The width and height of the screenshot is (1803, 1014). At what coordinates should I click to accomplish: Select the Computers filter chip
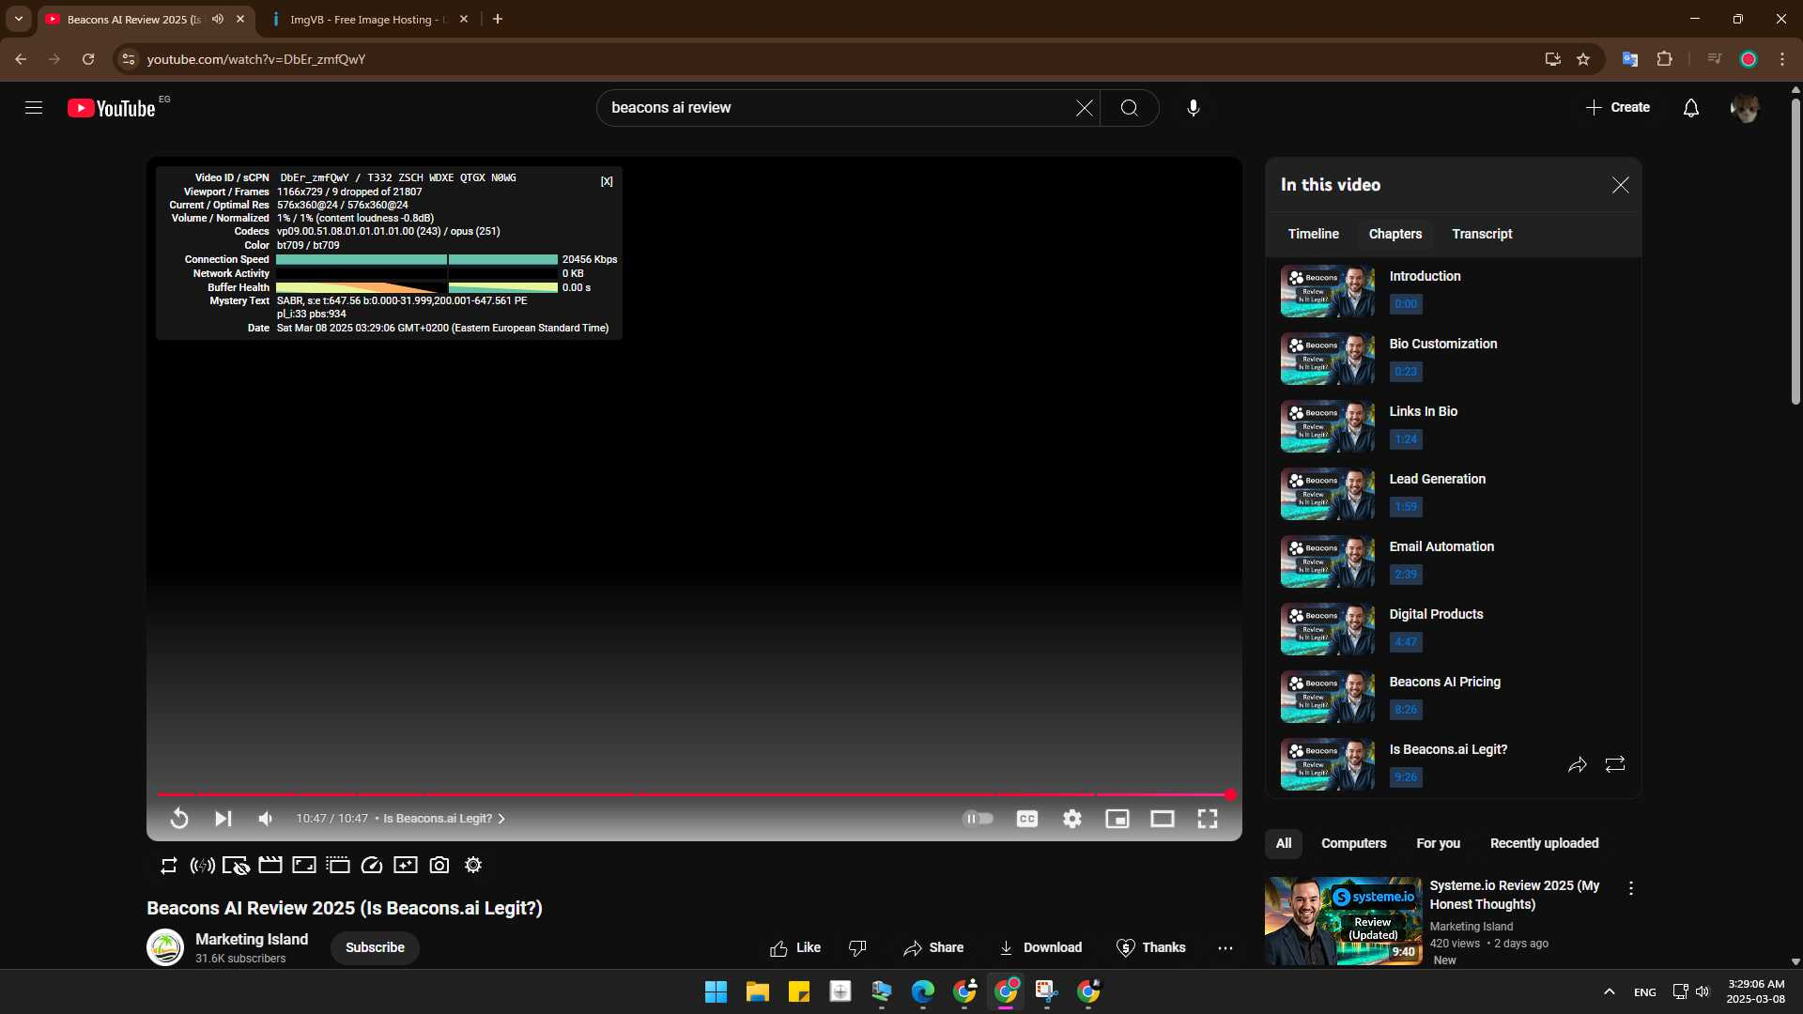pos(1353,843)
